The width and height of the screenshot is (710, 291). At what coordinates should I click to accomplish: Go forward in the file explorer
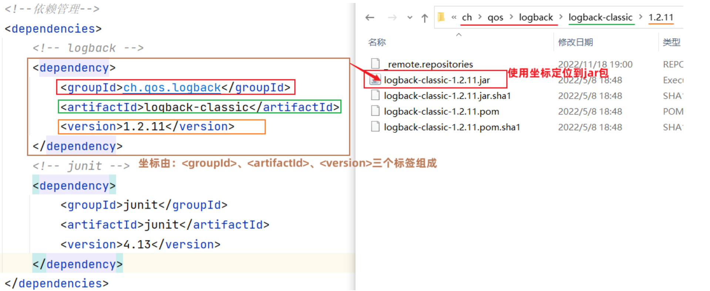tap(392, 17)
